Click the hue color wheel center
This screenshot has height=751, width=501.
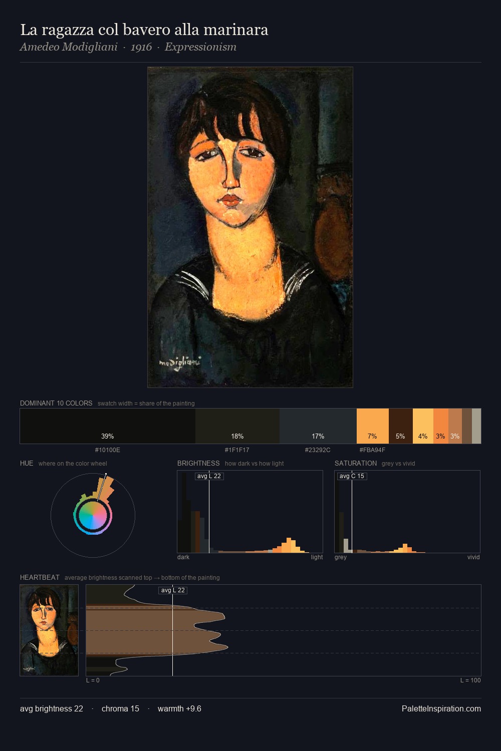(93, 515)
